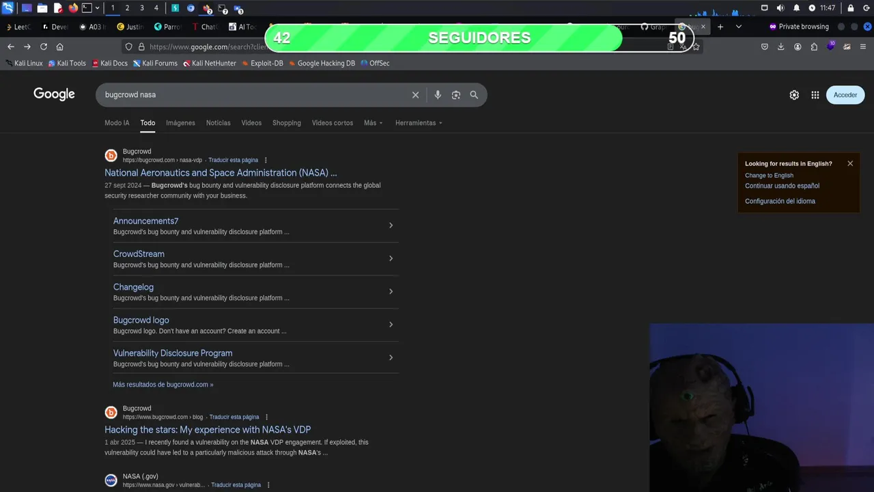Close the active Google search tab
The width and height of the screenshot is (874, 492).
[x=703, y=27]
